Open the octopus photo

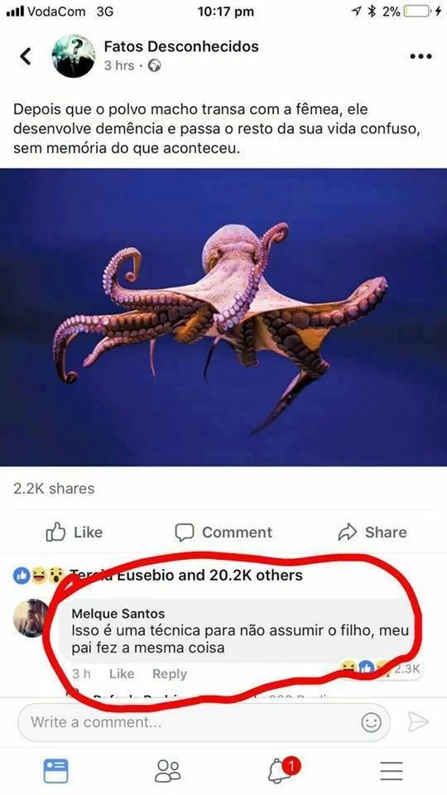tap(223, 317)
